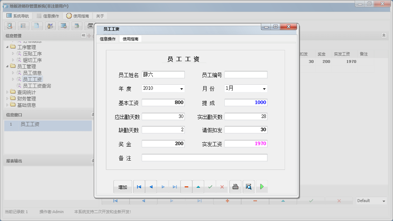Expand the 基础信息 folder arrow
Image resolution: width=393 pixels, height=221 pixels.
point(7,105)
